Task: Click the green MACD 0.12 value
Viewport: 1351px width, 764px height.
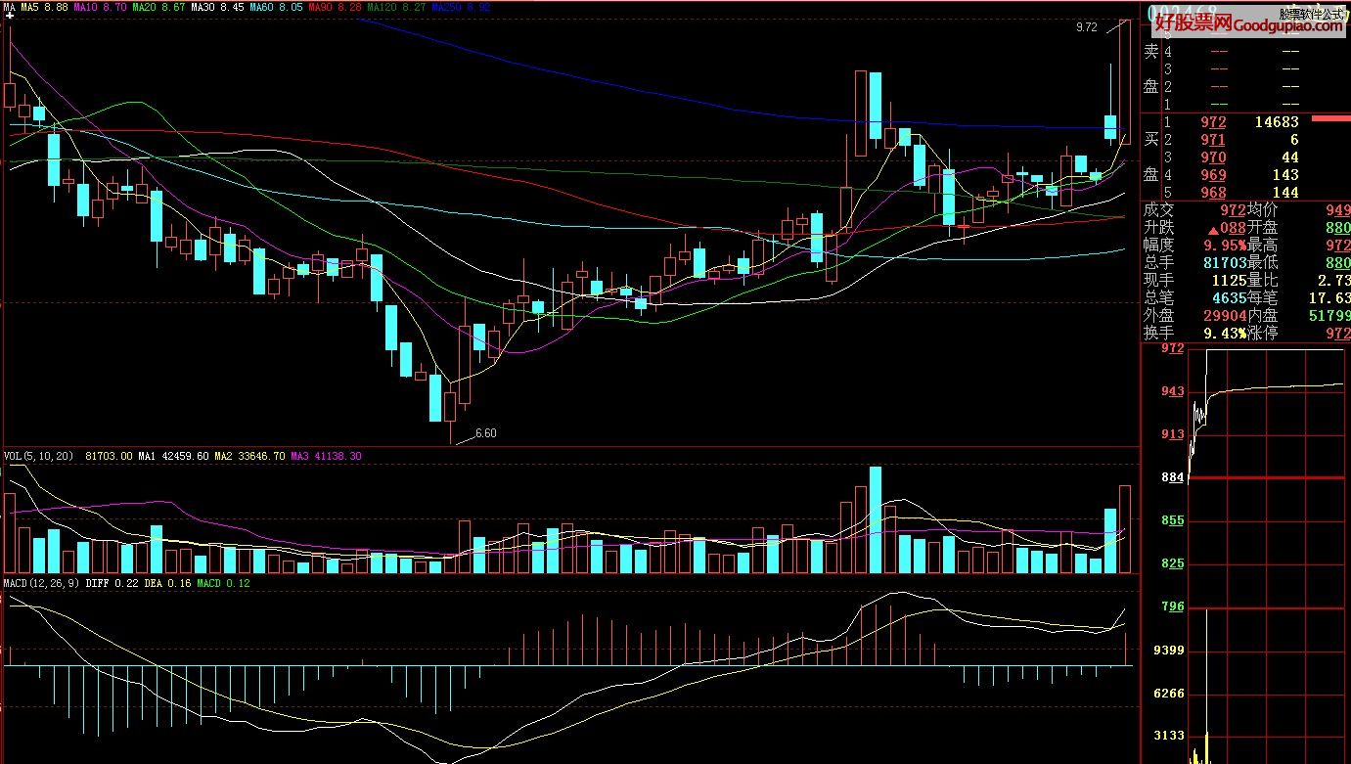Action: click(x=223, y=583)
